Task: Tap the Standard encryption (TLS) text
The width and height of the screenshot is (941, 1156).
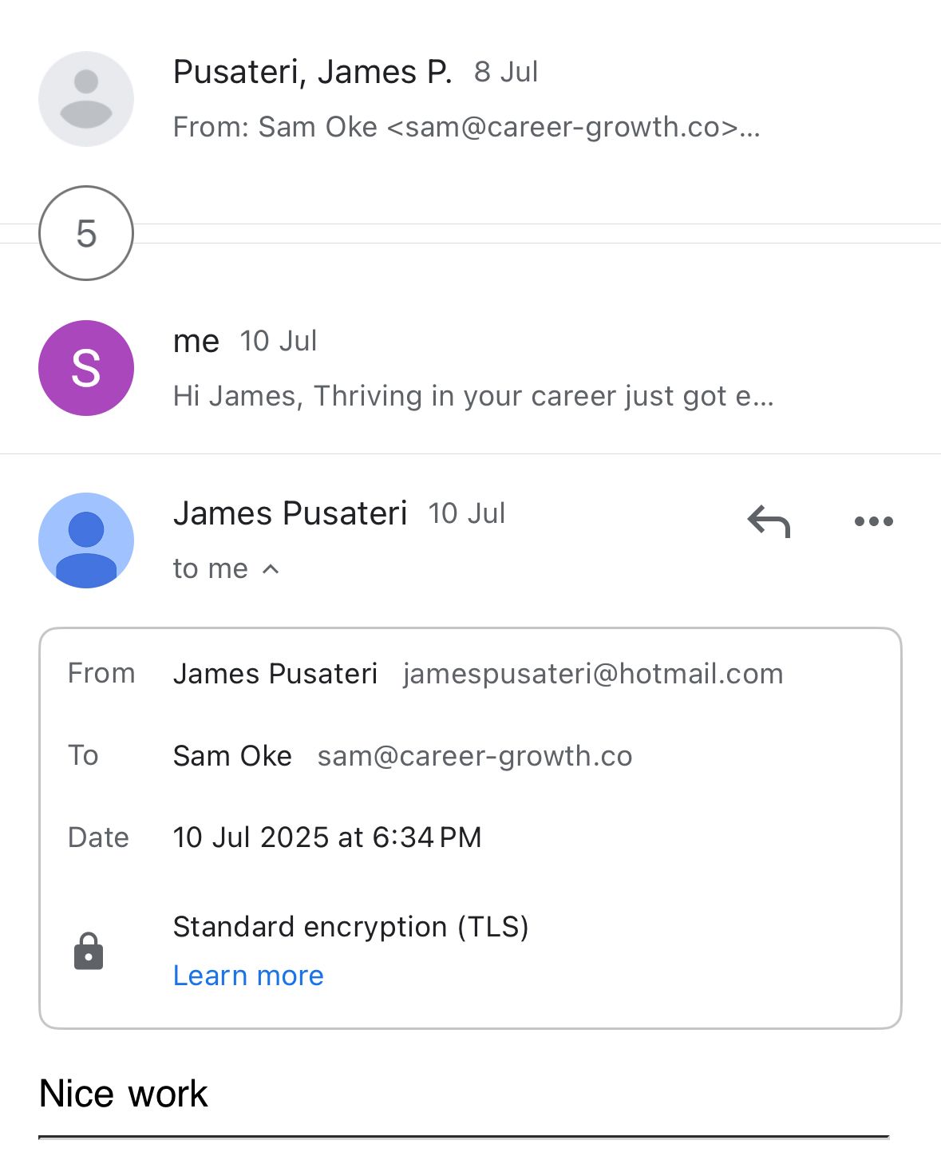Action: pos(350,927)
